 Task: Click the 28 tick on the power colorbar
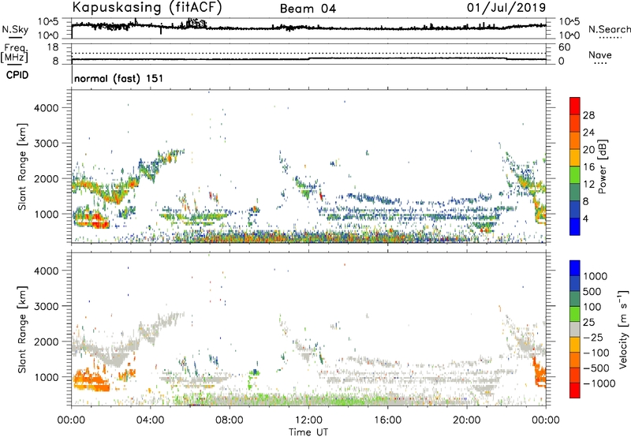588,115
